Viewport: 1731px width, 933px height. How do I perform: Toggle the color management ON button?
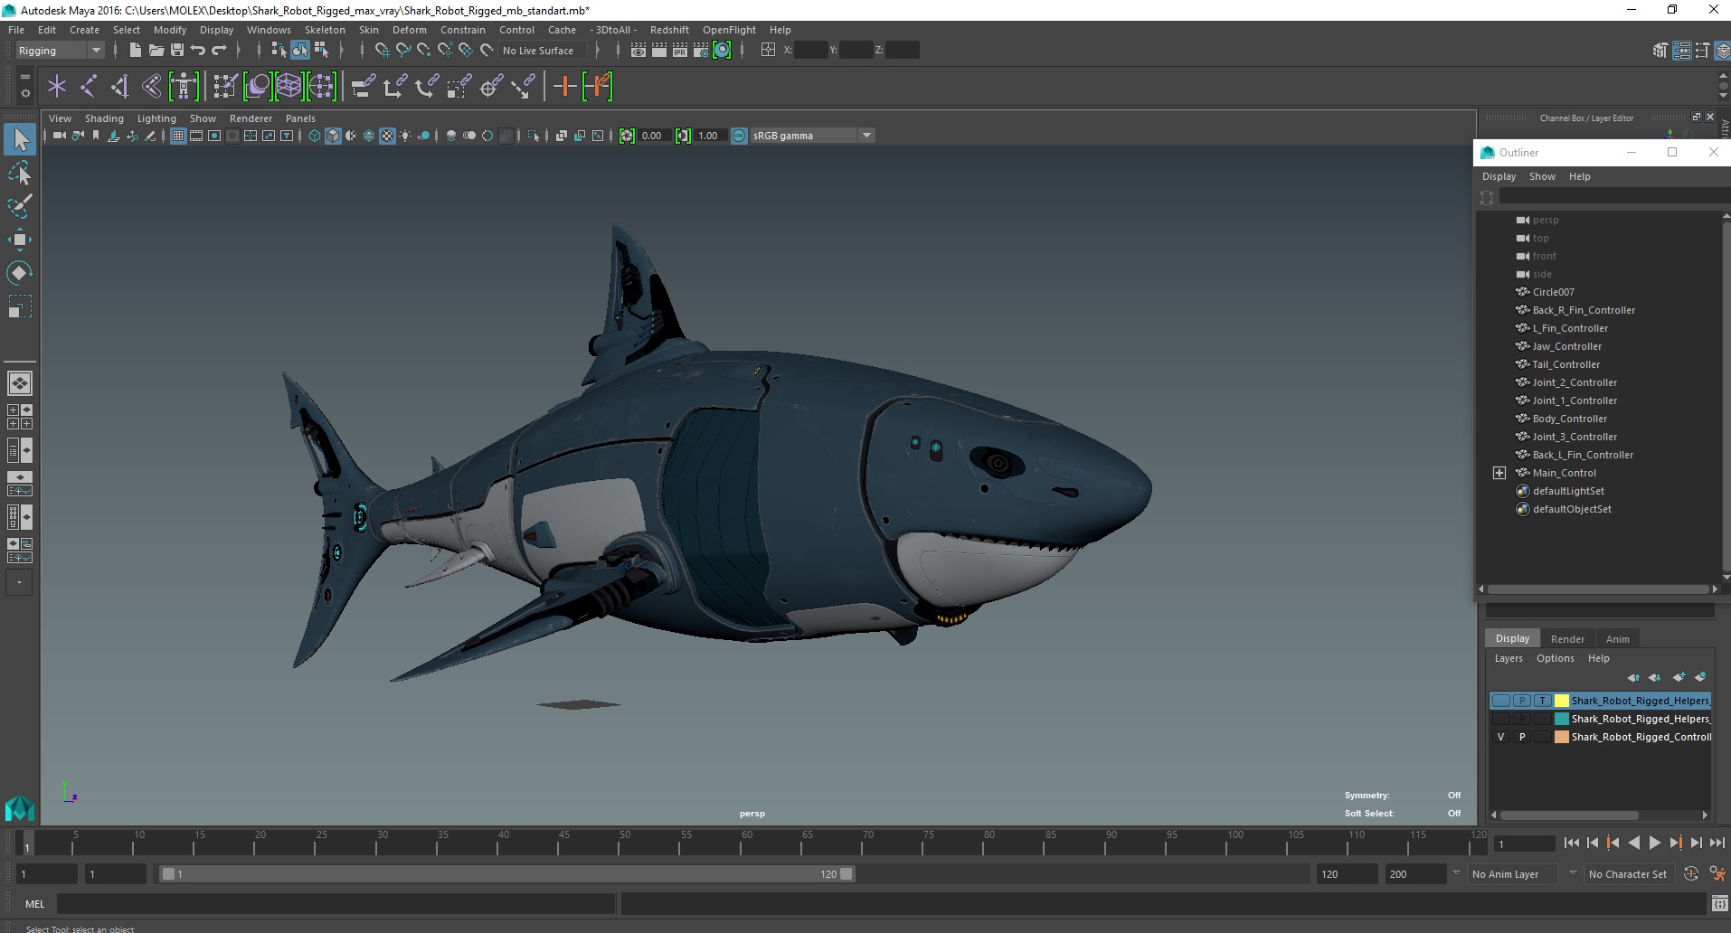point(739,136)
